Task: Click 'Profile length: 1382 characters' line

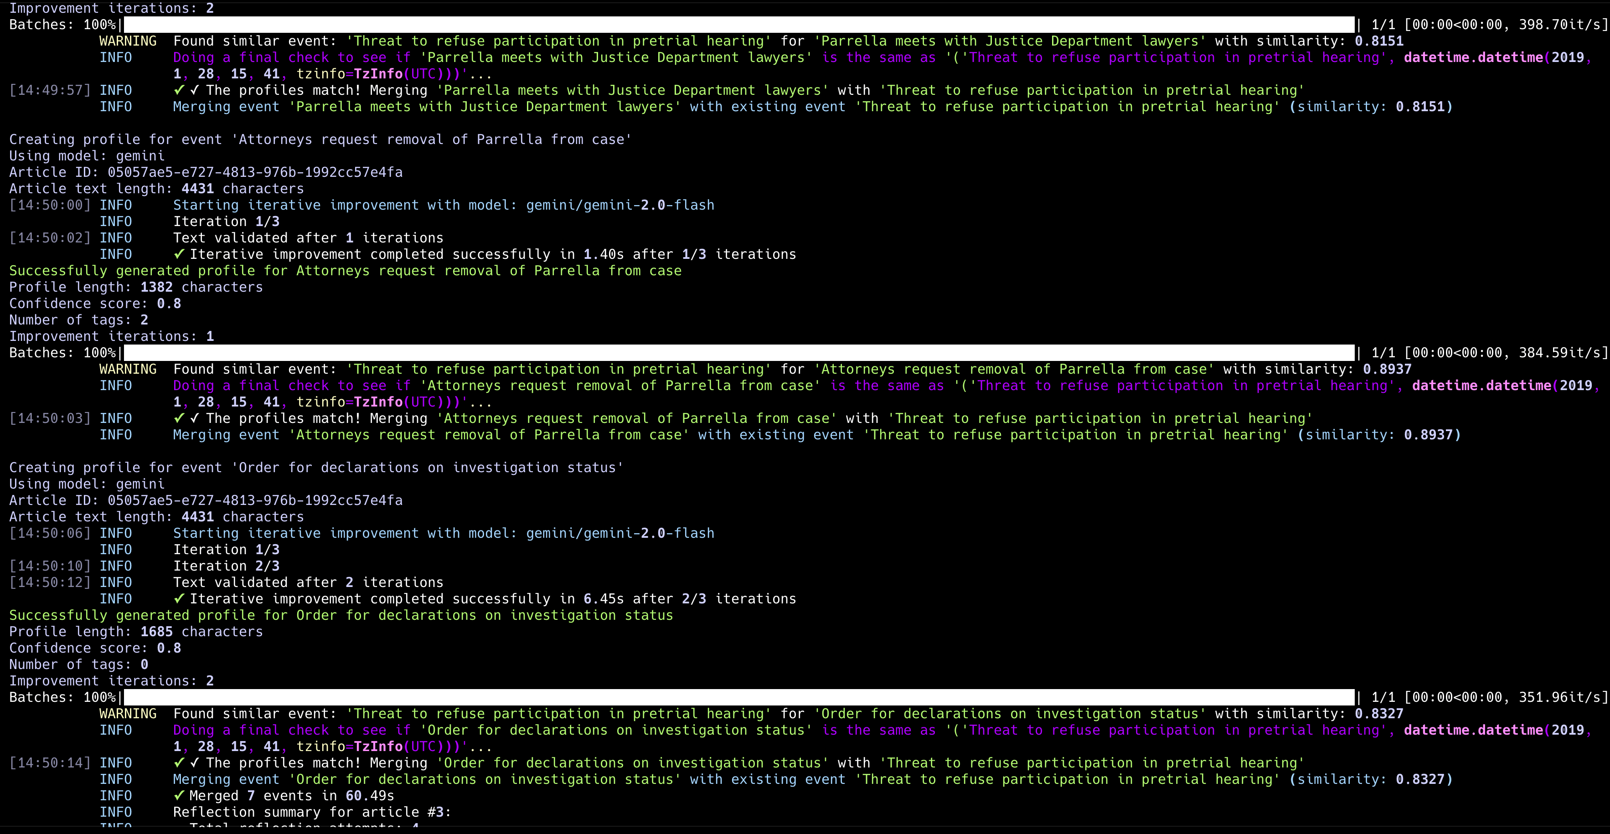Action: pos(136,288)
